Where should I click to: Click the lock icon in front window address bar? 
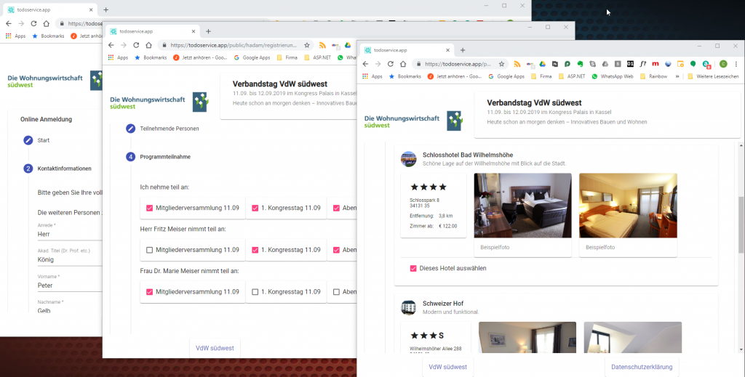pos(418,64)
